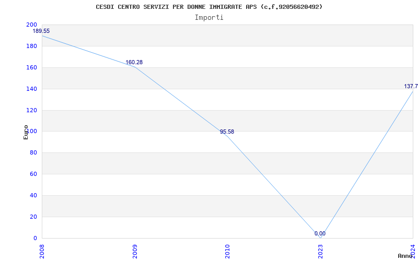Select x-axis year 2010
Viewport: 418px width, 261px height.
tap(227, 251)
